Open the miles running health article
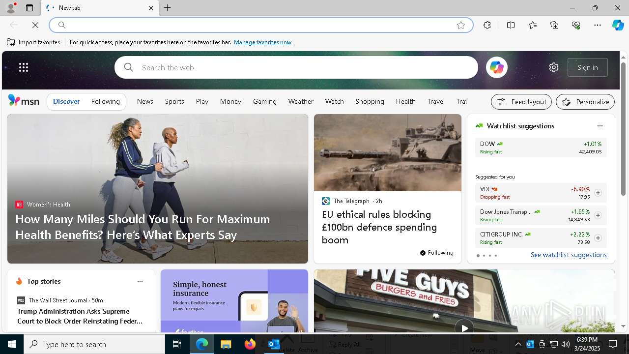 click(x=143, y=227)
